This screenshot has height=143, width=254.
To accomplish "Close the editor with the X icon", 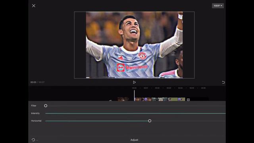I will pos(33,6).
